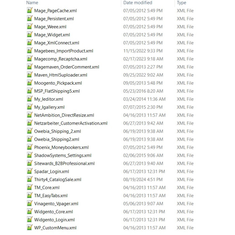Select the Sitewards_B2BProfessional.xml file
Screen dimensions: 235x235
pyautogui.click(x=64, y=163)
